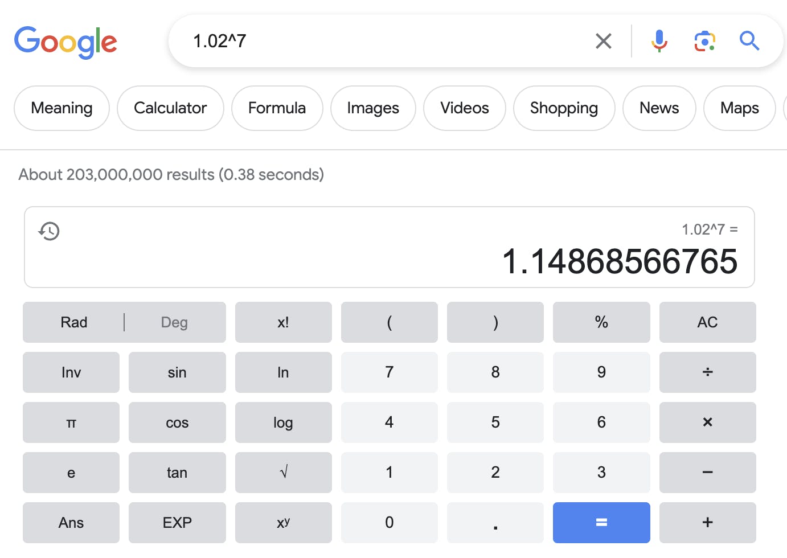
Task: Insert the previous answer with Ans
Action: [71, 523]
